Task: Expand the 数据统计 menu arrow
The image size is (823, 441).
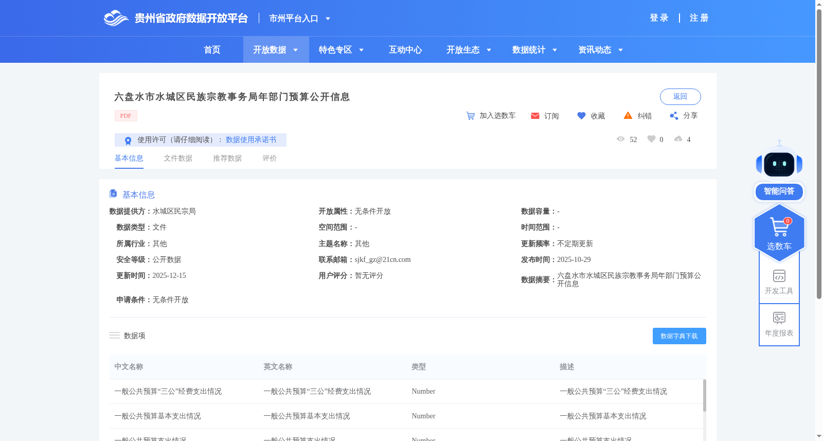Action: [x=554, y=50]
